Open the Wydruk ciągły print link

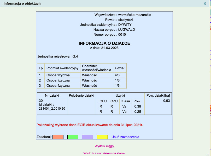104,146
